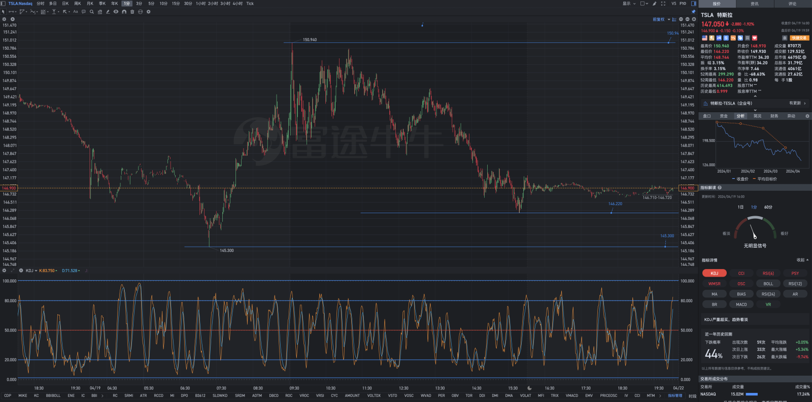Switch to the 评论 tab

pyautogui.click(x=792, y=4)
